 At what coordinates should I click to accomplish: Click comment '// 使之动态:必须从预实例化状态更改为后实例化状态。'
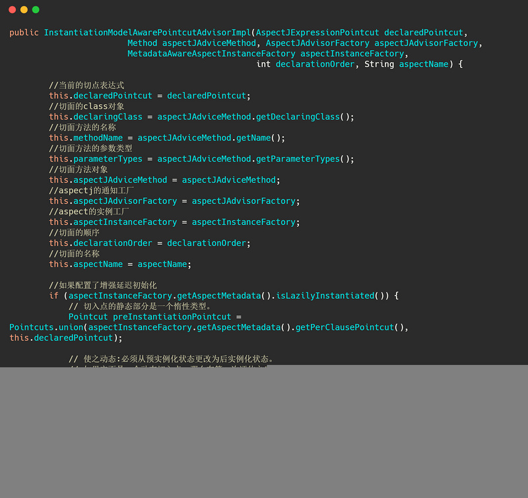click(x=171, y=359)
